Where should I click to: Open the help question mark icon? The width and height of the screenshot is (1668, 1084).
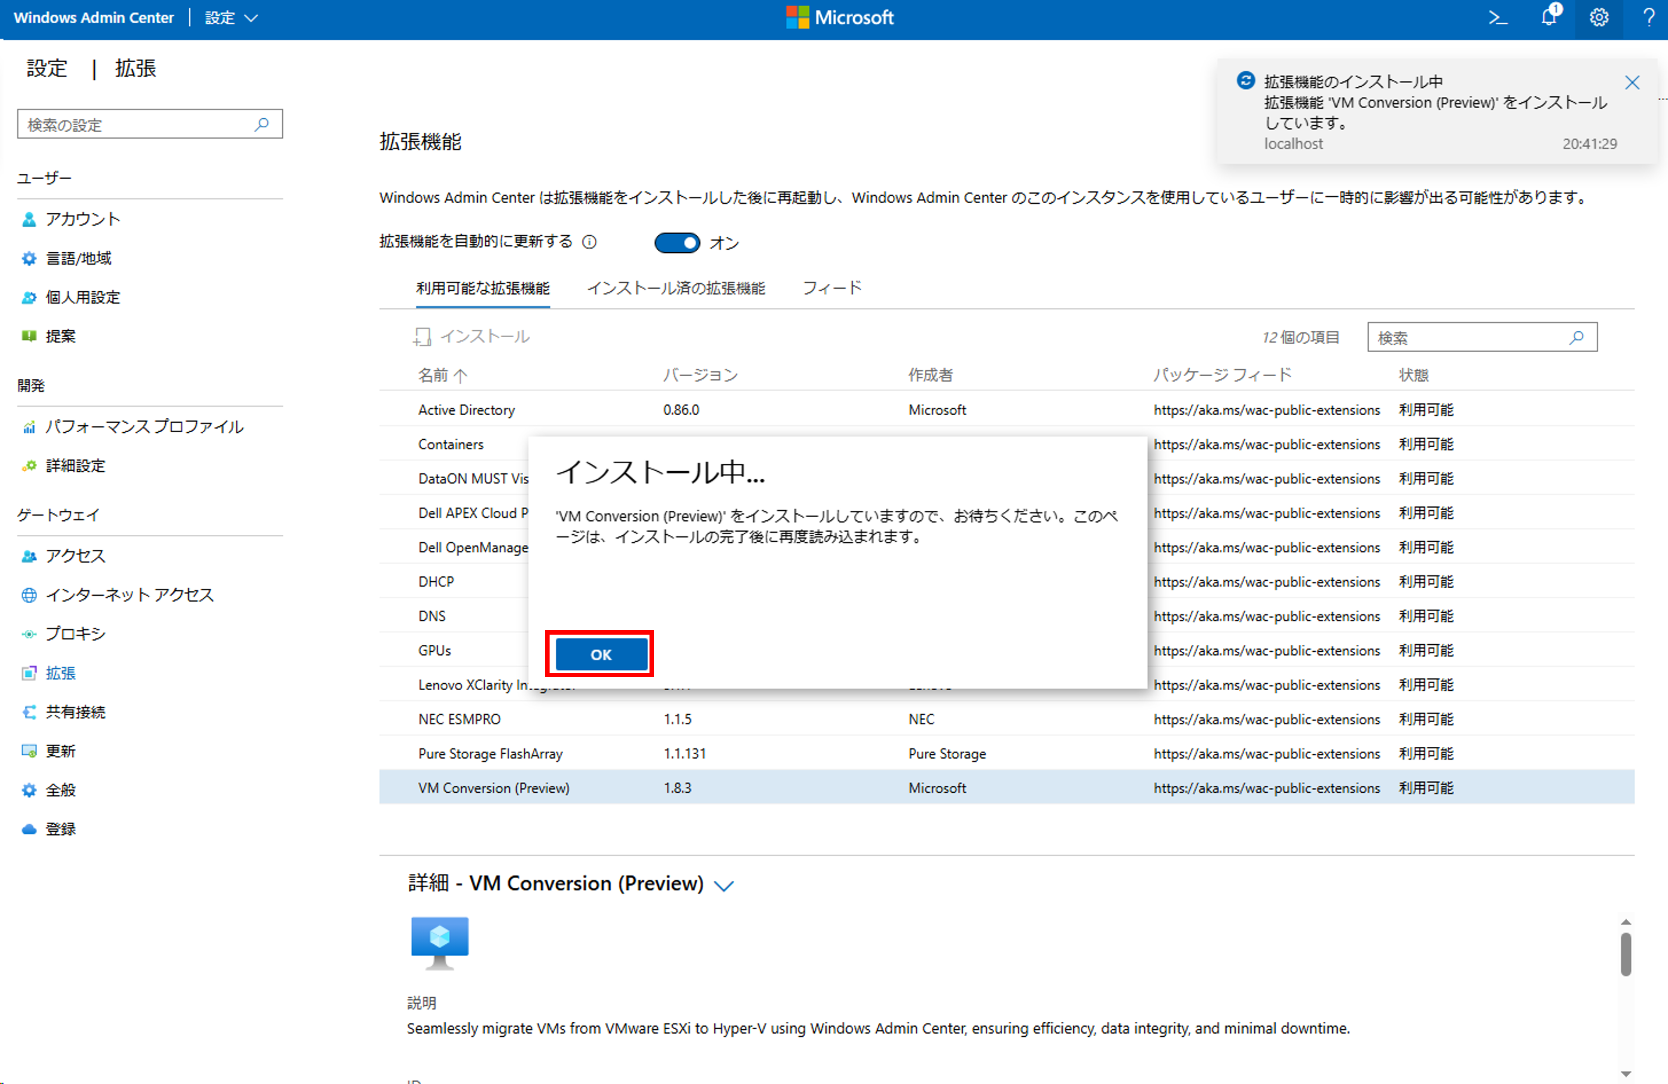pos(1648,18)
